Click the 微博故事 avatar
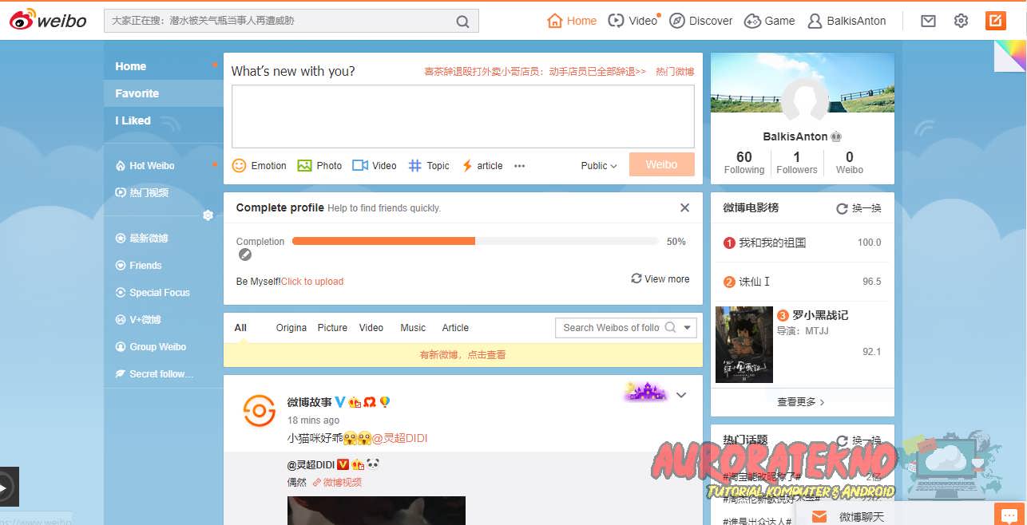The height and width of the screenshot is (525, 1027). click(259, 412)
